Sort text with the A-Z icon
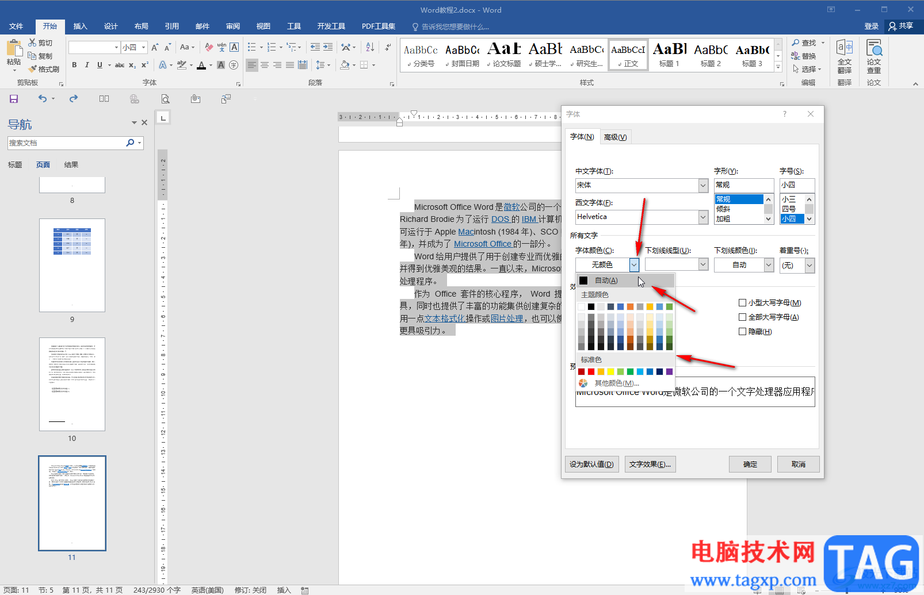This screenshot has height=595, width=924. pos(370,47)
